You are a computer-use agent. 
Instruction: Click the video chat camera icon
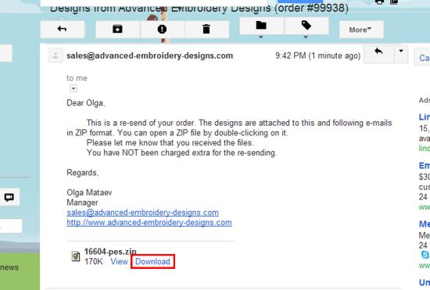tap(9, 197)
